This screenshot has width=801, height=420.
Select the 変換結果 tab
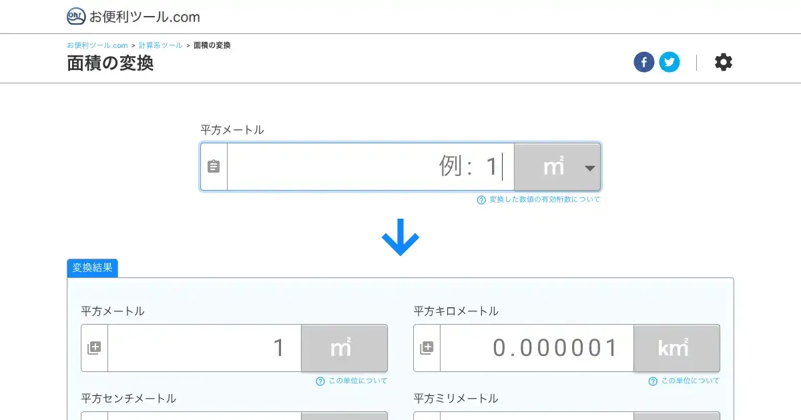point(92,268)
